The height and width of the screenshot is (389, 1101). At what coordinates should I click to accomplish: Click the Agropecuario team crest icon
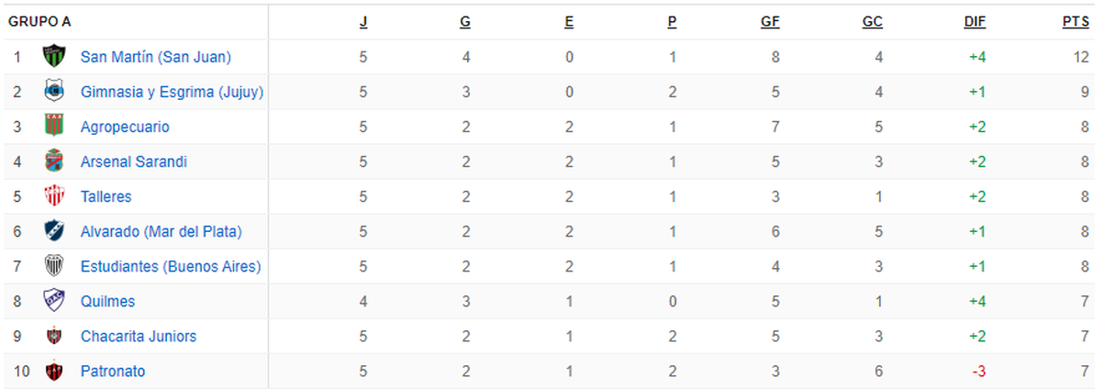[54, 127]
